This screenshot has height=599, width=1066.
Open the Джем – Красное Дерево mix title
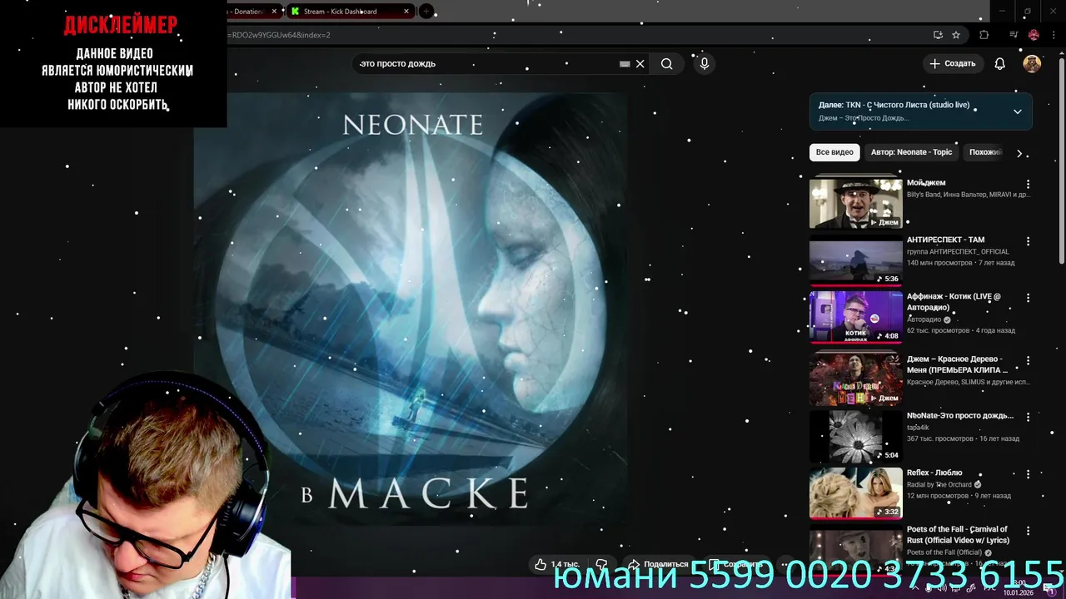[957, 364]
